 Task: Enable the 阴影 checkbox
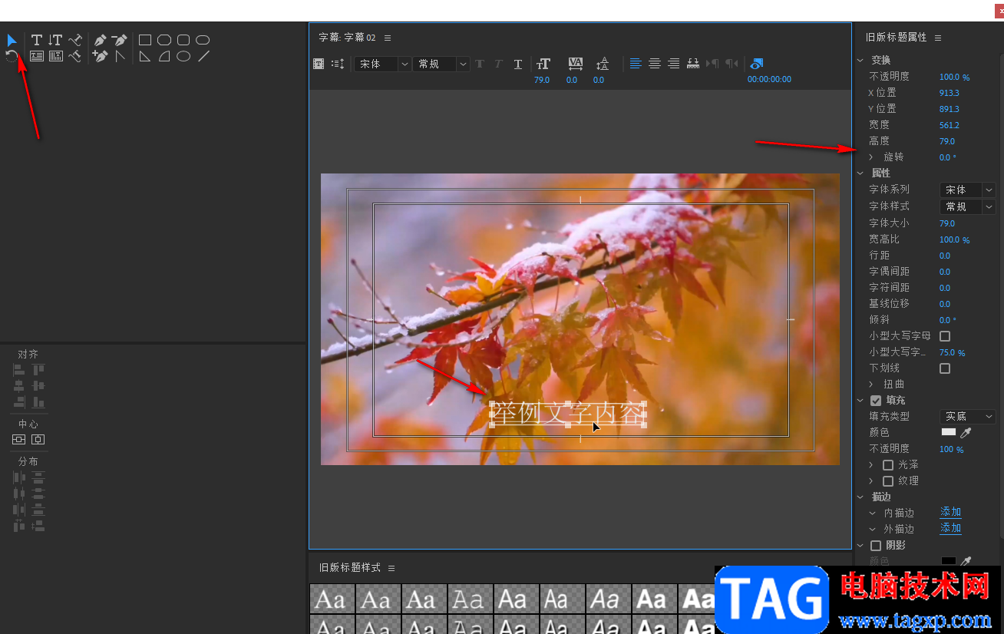(x=876, y=546)
